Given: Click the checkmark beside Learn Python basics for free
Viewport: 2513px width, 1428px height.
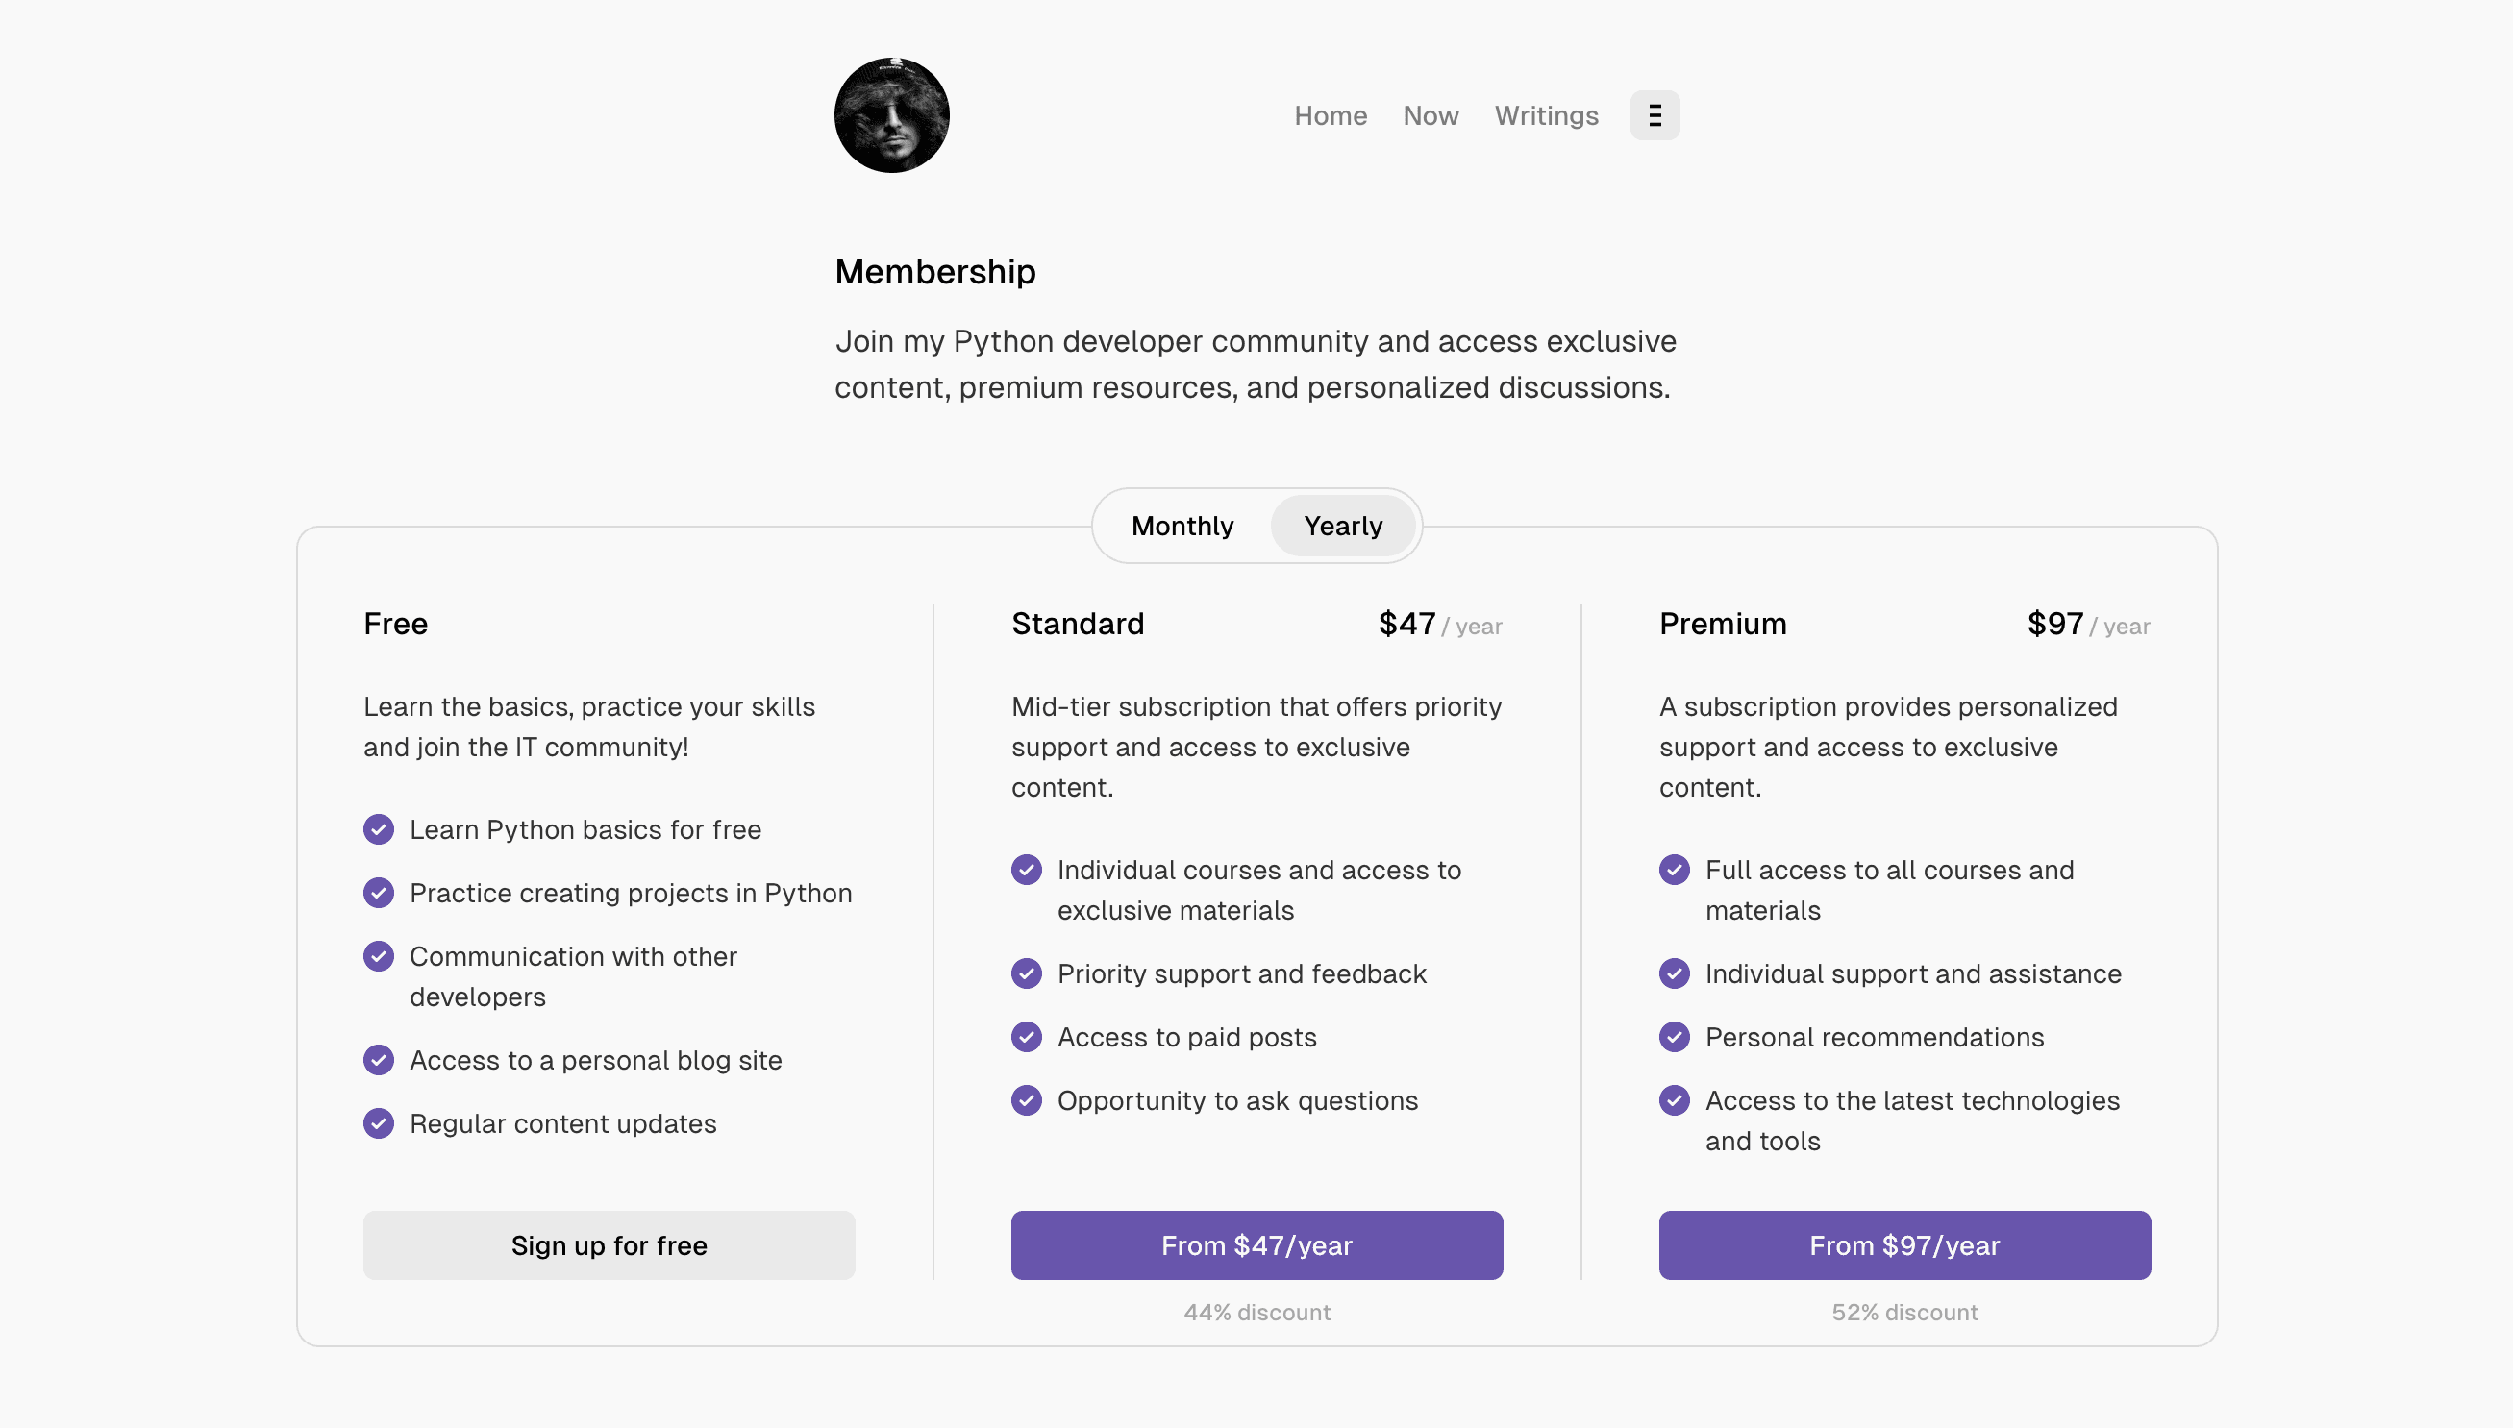Looking at the screenshot, I should pos(378,828).
